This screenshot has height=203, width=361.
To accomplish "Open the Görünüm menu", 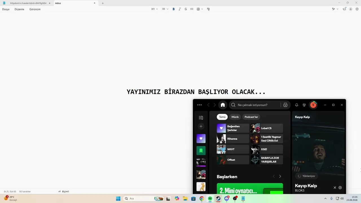I will coord(35,9).
